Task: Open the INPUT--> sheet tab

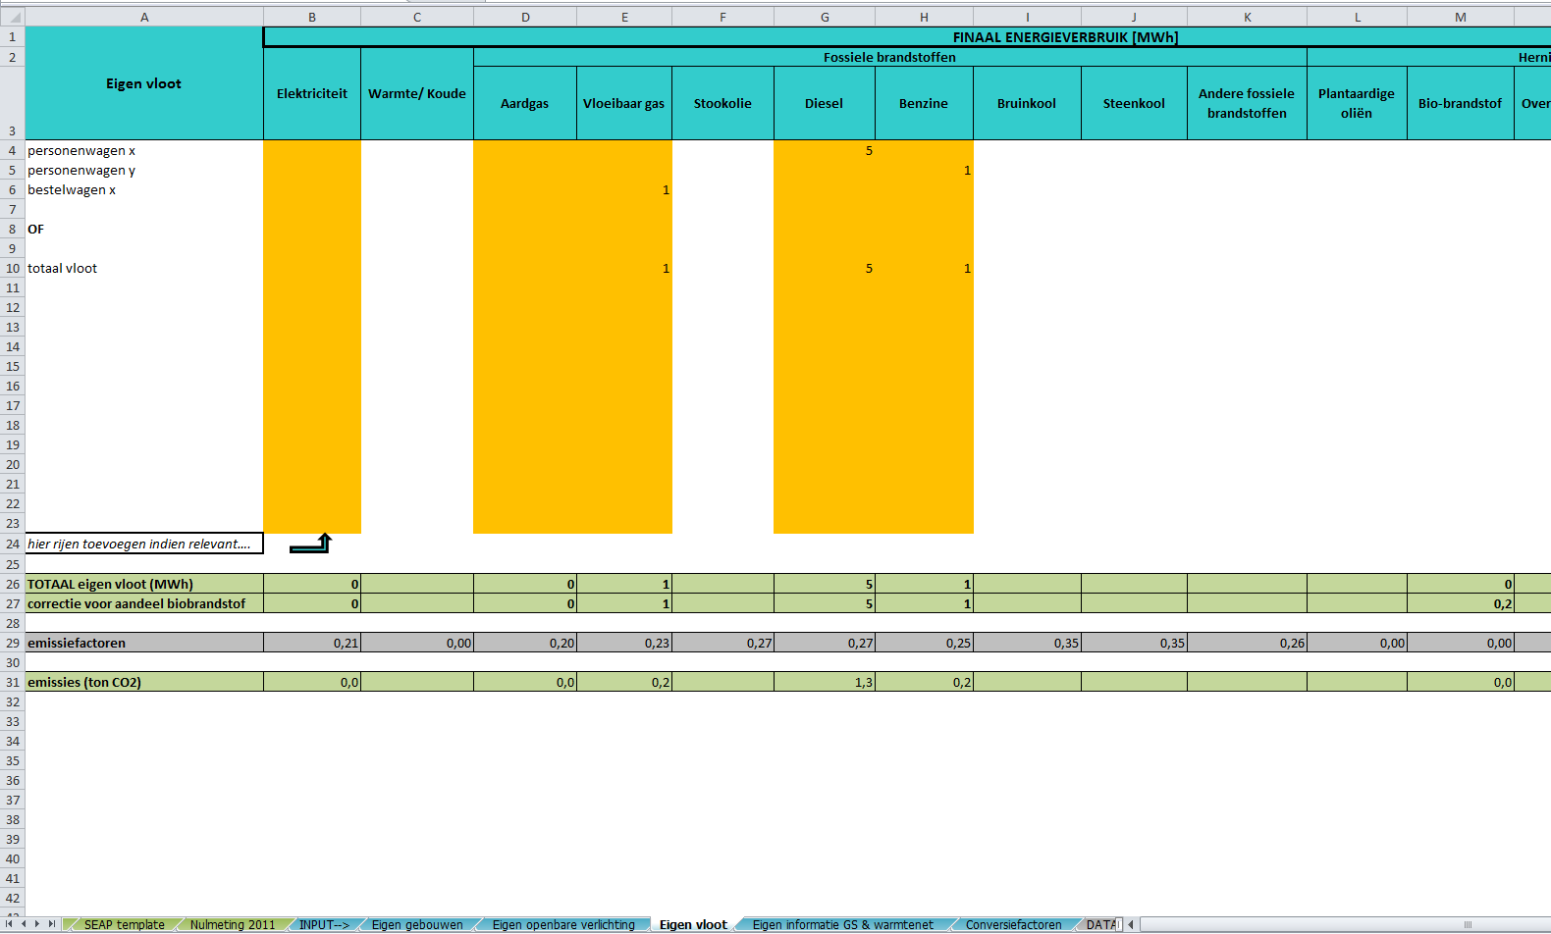Action: point(324,924)
